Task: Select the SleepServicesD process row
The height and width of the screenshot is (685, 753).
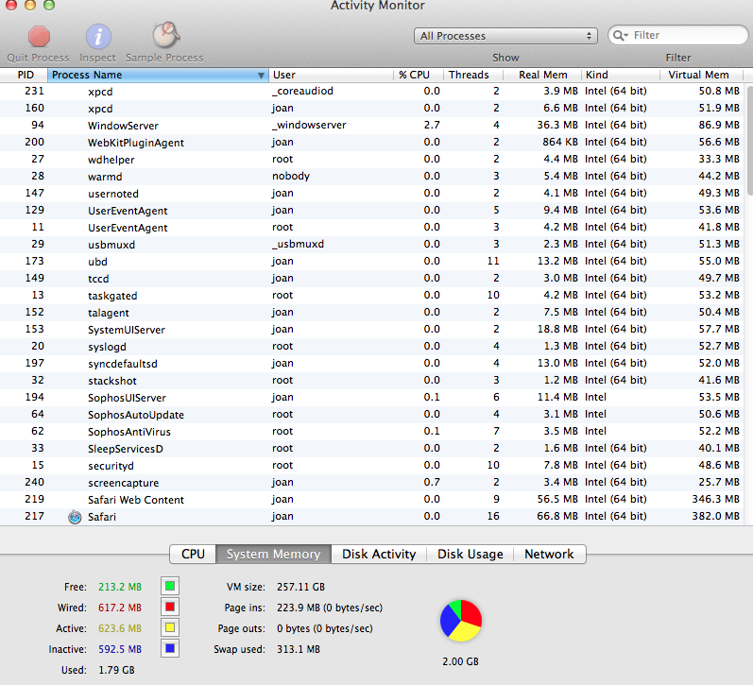Action: (x=372, y=449)
